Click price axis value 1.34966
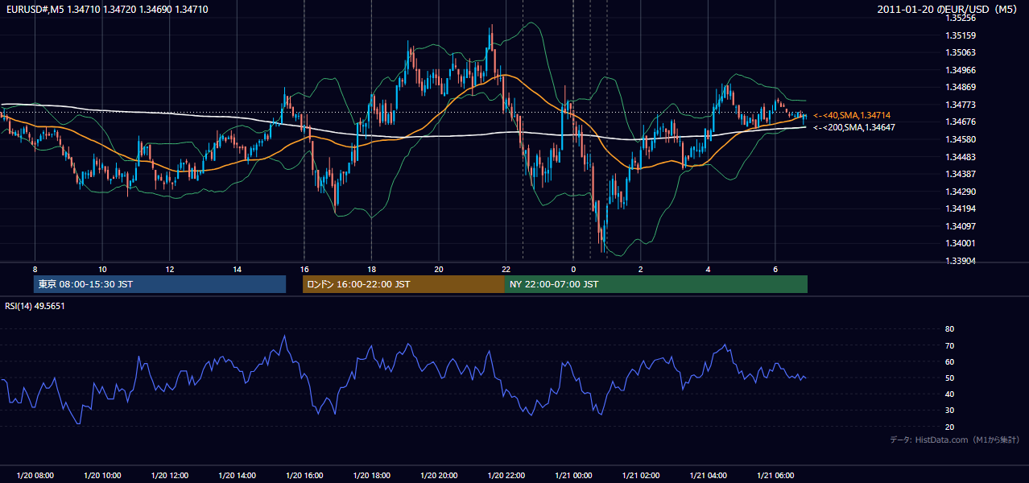1029x483 pixels. click(x=960, y=70)
